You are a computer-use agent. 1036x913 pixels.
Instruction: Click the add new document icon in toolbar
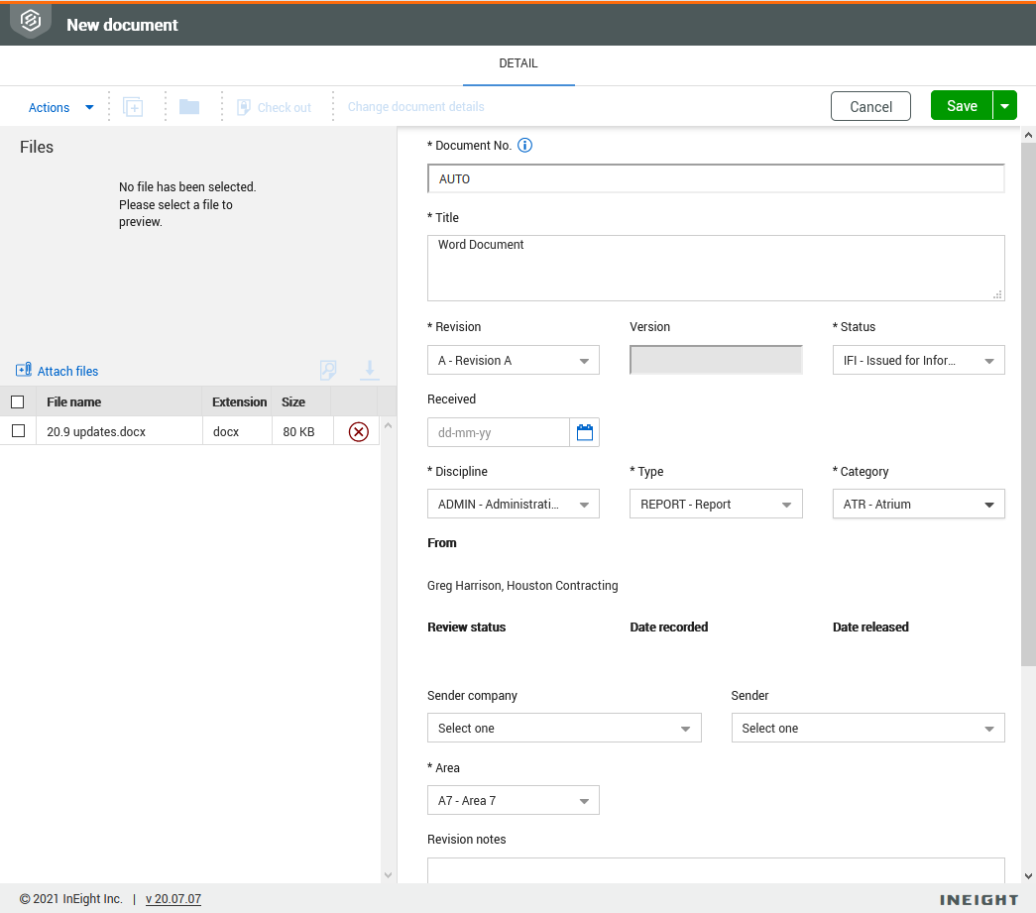coord(133,106)
